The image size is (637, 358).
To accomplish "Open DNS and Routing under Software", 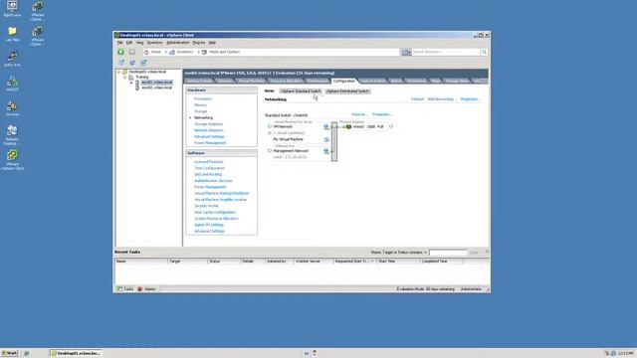I will pyautogui.click(x=208, y=174).
